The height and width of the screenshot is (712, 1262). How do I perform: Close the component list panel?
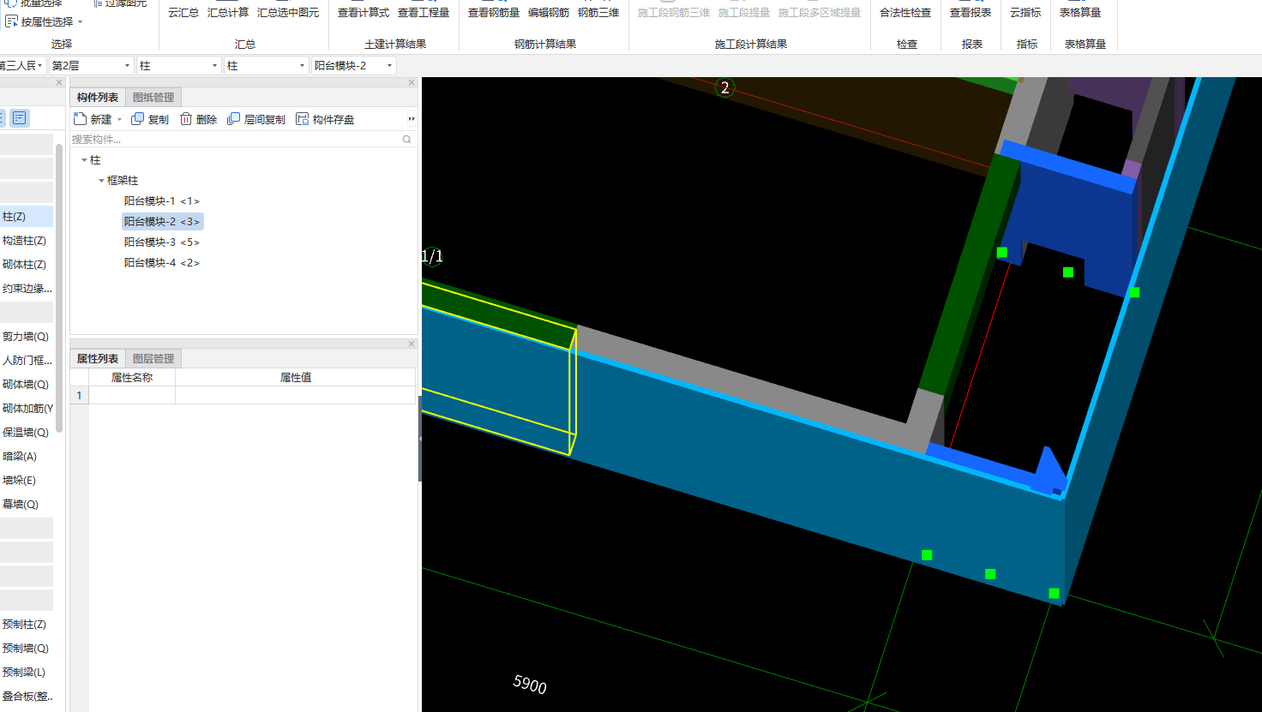click(412, 83)
